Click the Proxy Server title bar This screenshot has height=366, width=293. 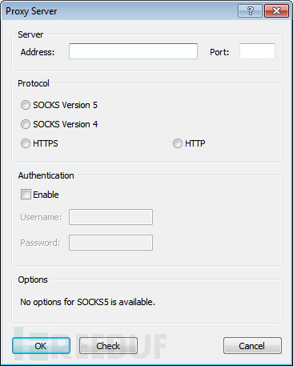click(120, 11)
